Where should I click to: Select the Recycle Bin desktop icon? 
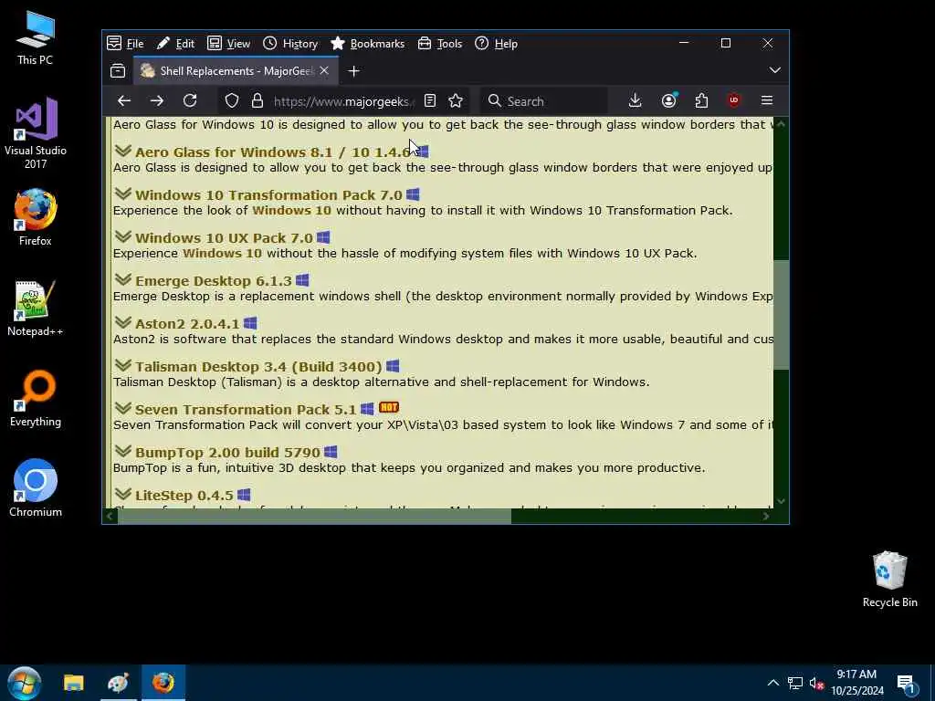(889, 580)
